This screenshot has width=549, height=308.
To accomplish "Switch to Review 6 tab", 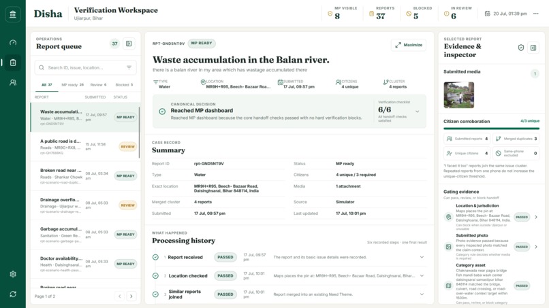I will [98, 85].
